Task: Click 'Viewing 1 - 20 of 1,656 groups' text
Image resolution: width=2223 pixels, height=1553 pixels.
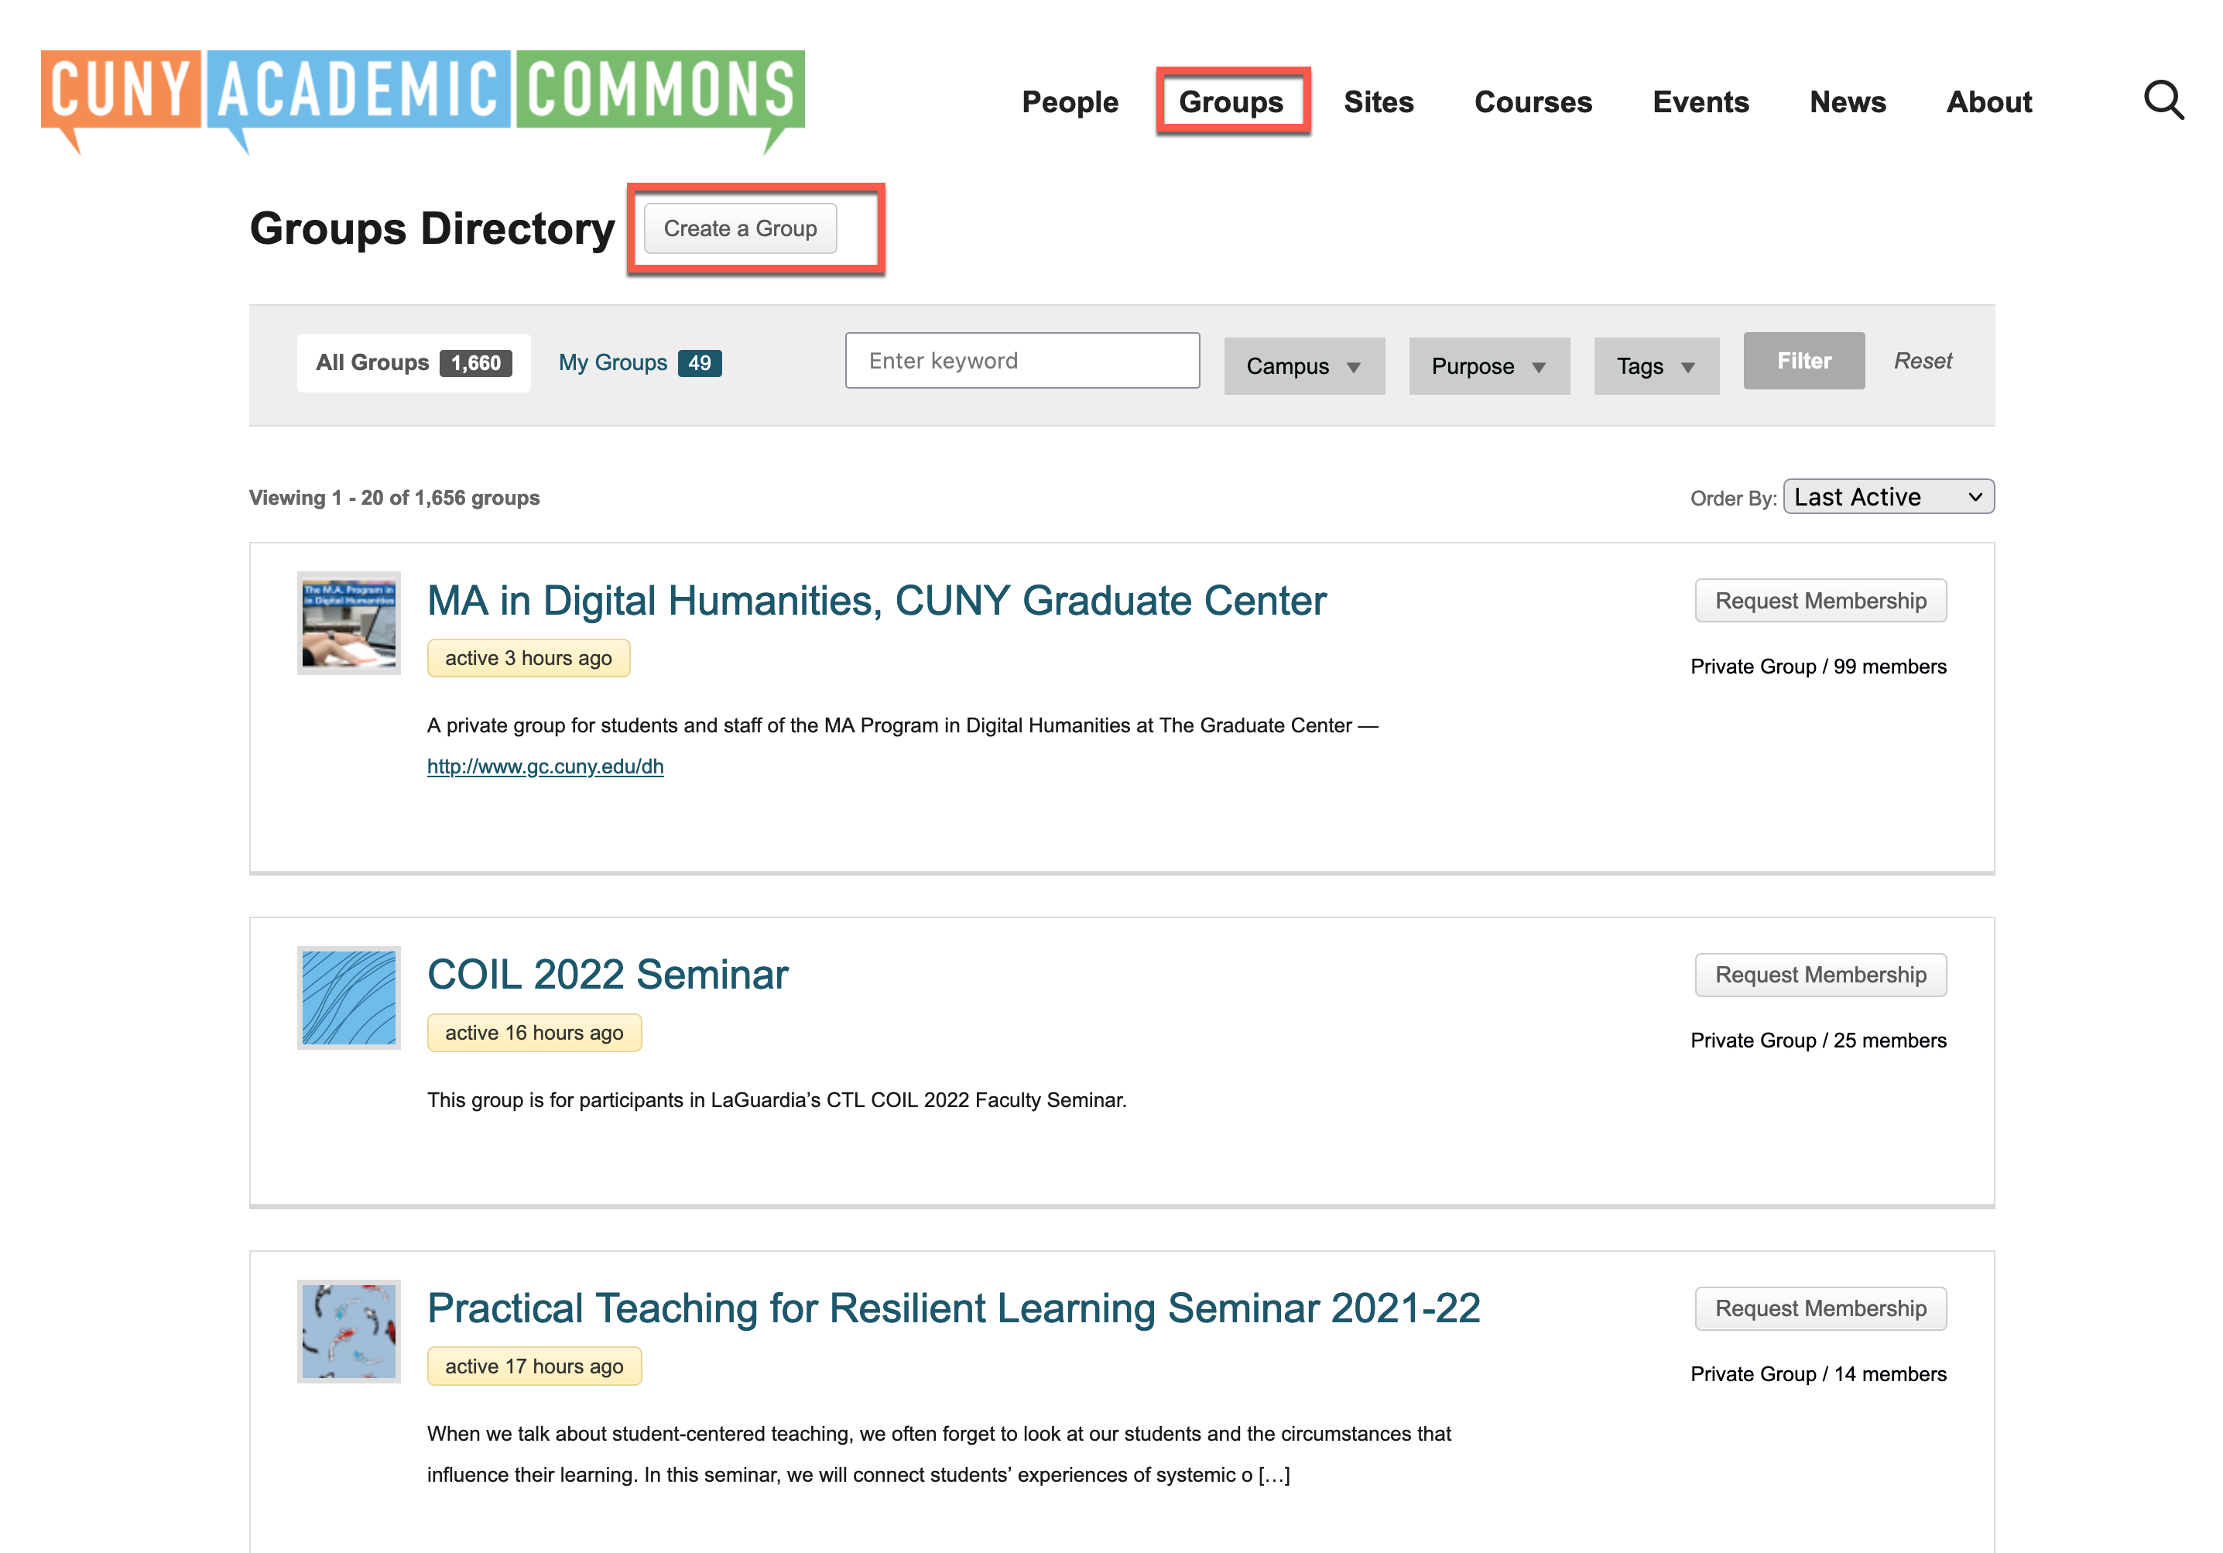Action: coord(394,498)
